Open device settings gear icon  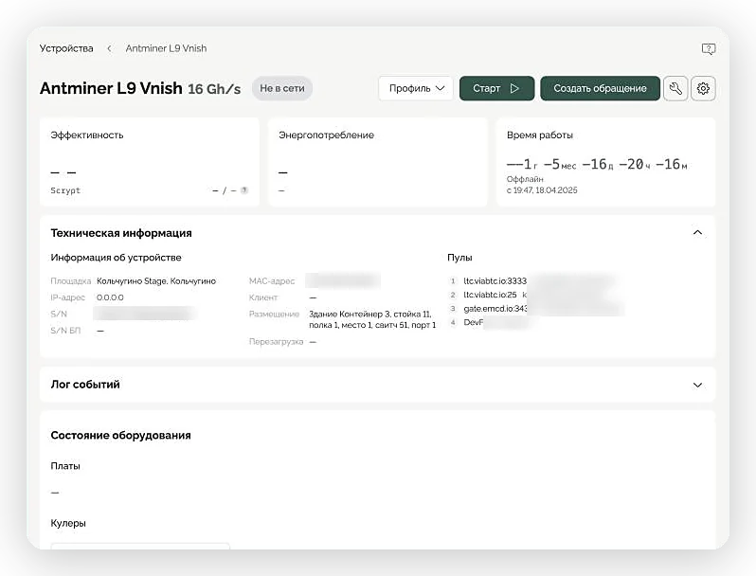pos(703,88)
